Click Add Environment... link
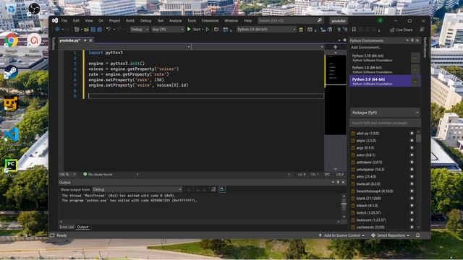Viewport: 463px width, 260px height. [x=366, y=48]
